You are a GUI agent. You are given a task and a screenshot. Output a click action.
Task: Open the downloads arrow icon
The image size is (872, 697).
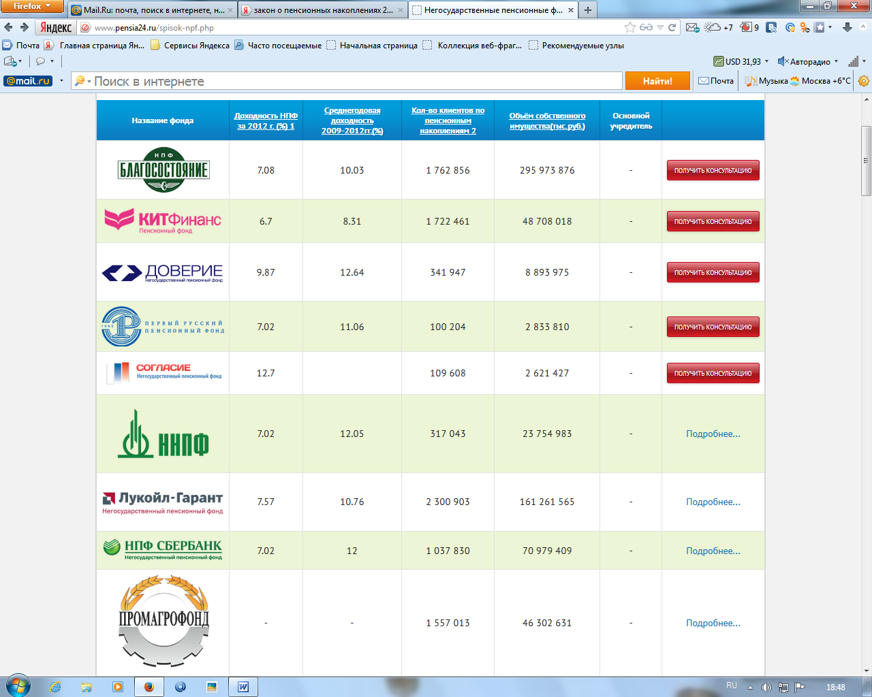[847, 27]
